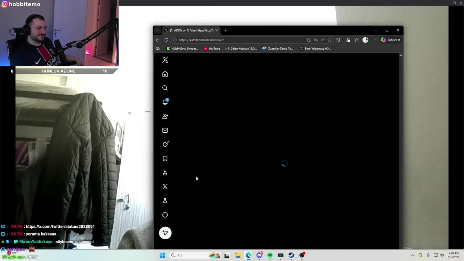464x261 pixels.
Task: Go to the Home feed icon
Action: pyautogui.click(x=165, y=74)
